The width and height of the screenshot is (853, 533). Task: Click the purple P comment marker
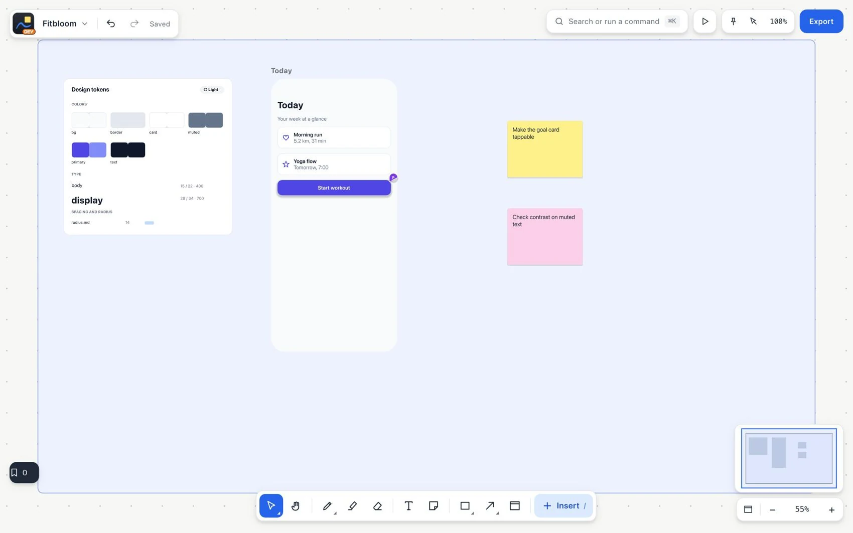tap(393, 177)
